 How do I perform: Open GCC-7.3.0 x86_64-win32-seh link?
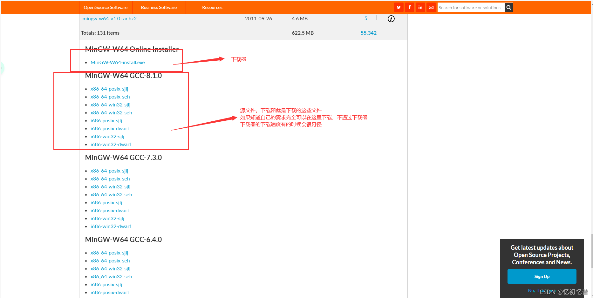111,194
